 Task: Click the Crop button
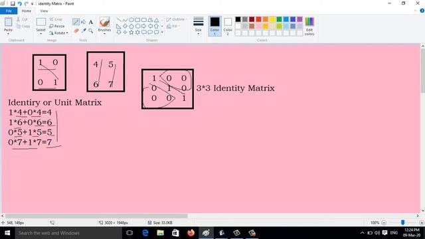56,19
